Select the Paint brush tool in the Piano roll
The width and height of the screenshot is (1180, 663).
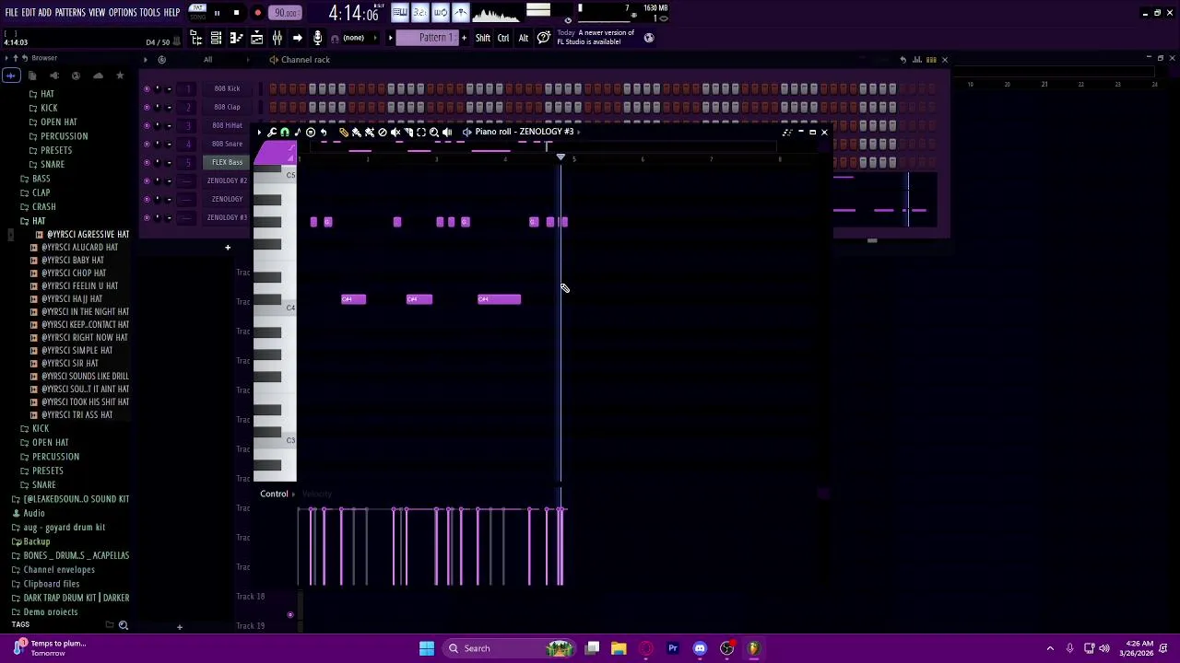click(x=357, y=132)
